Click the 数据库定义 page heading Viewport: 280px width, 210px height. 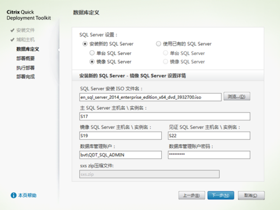point(86,12)
